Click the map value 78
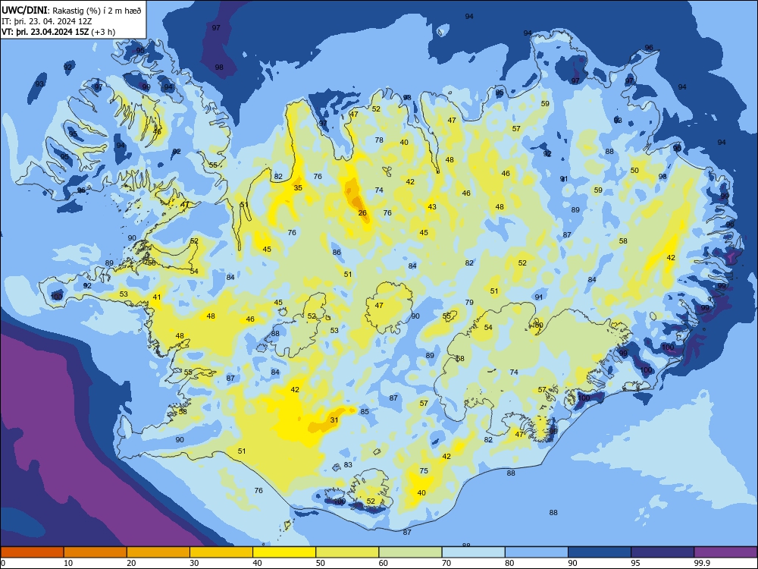Viewport: 758px width, 569px height. (379, 140)
